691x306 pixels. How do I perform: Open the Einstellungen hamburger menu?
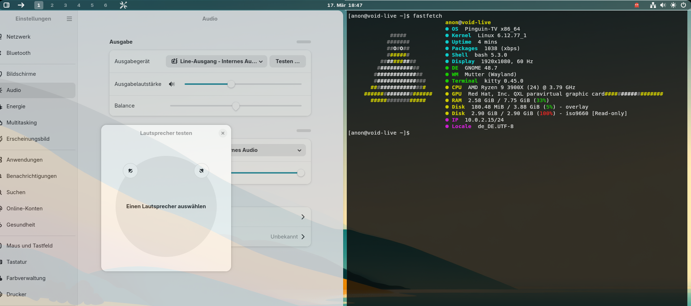tap(69, 19)
